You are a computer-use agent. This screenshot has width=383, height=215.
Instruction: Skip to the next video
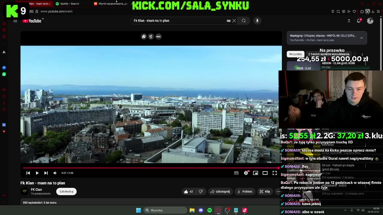click(46, 173)
